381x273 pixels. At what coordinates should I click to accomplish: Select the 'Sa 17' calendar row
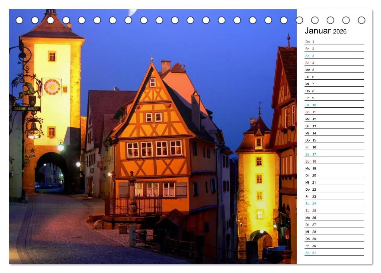tap(334, 154)
